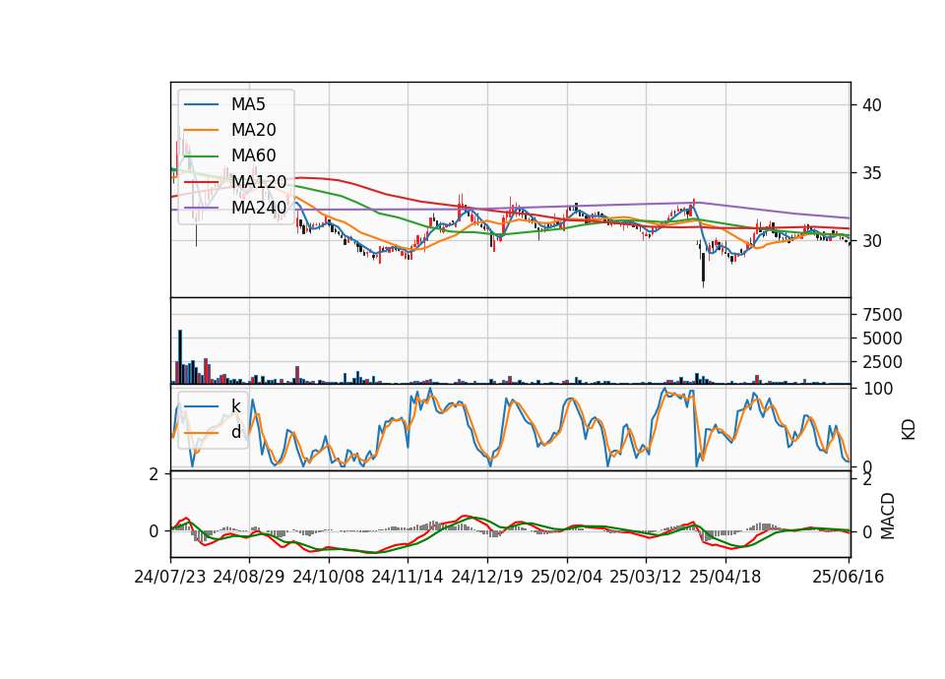Screen dimensions: 945x679
Task: Click the 25/02/04 date tick label
Action: (567, 577)
